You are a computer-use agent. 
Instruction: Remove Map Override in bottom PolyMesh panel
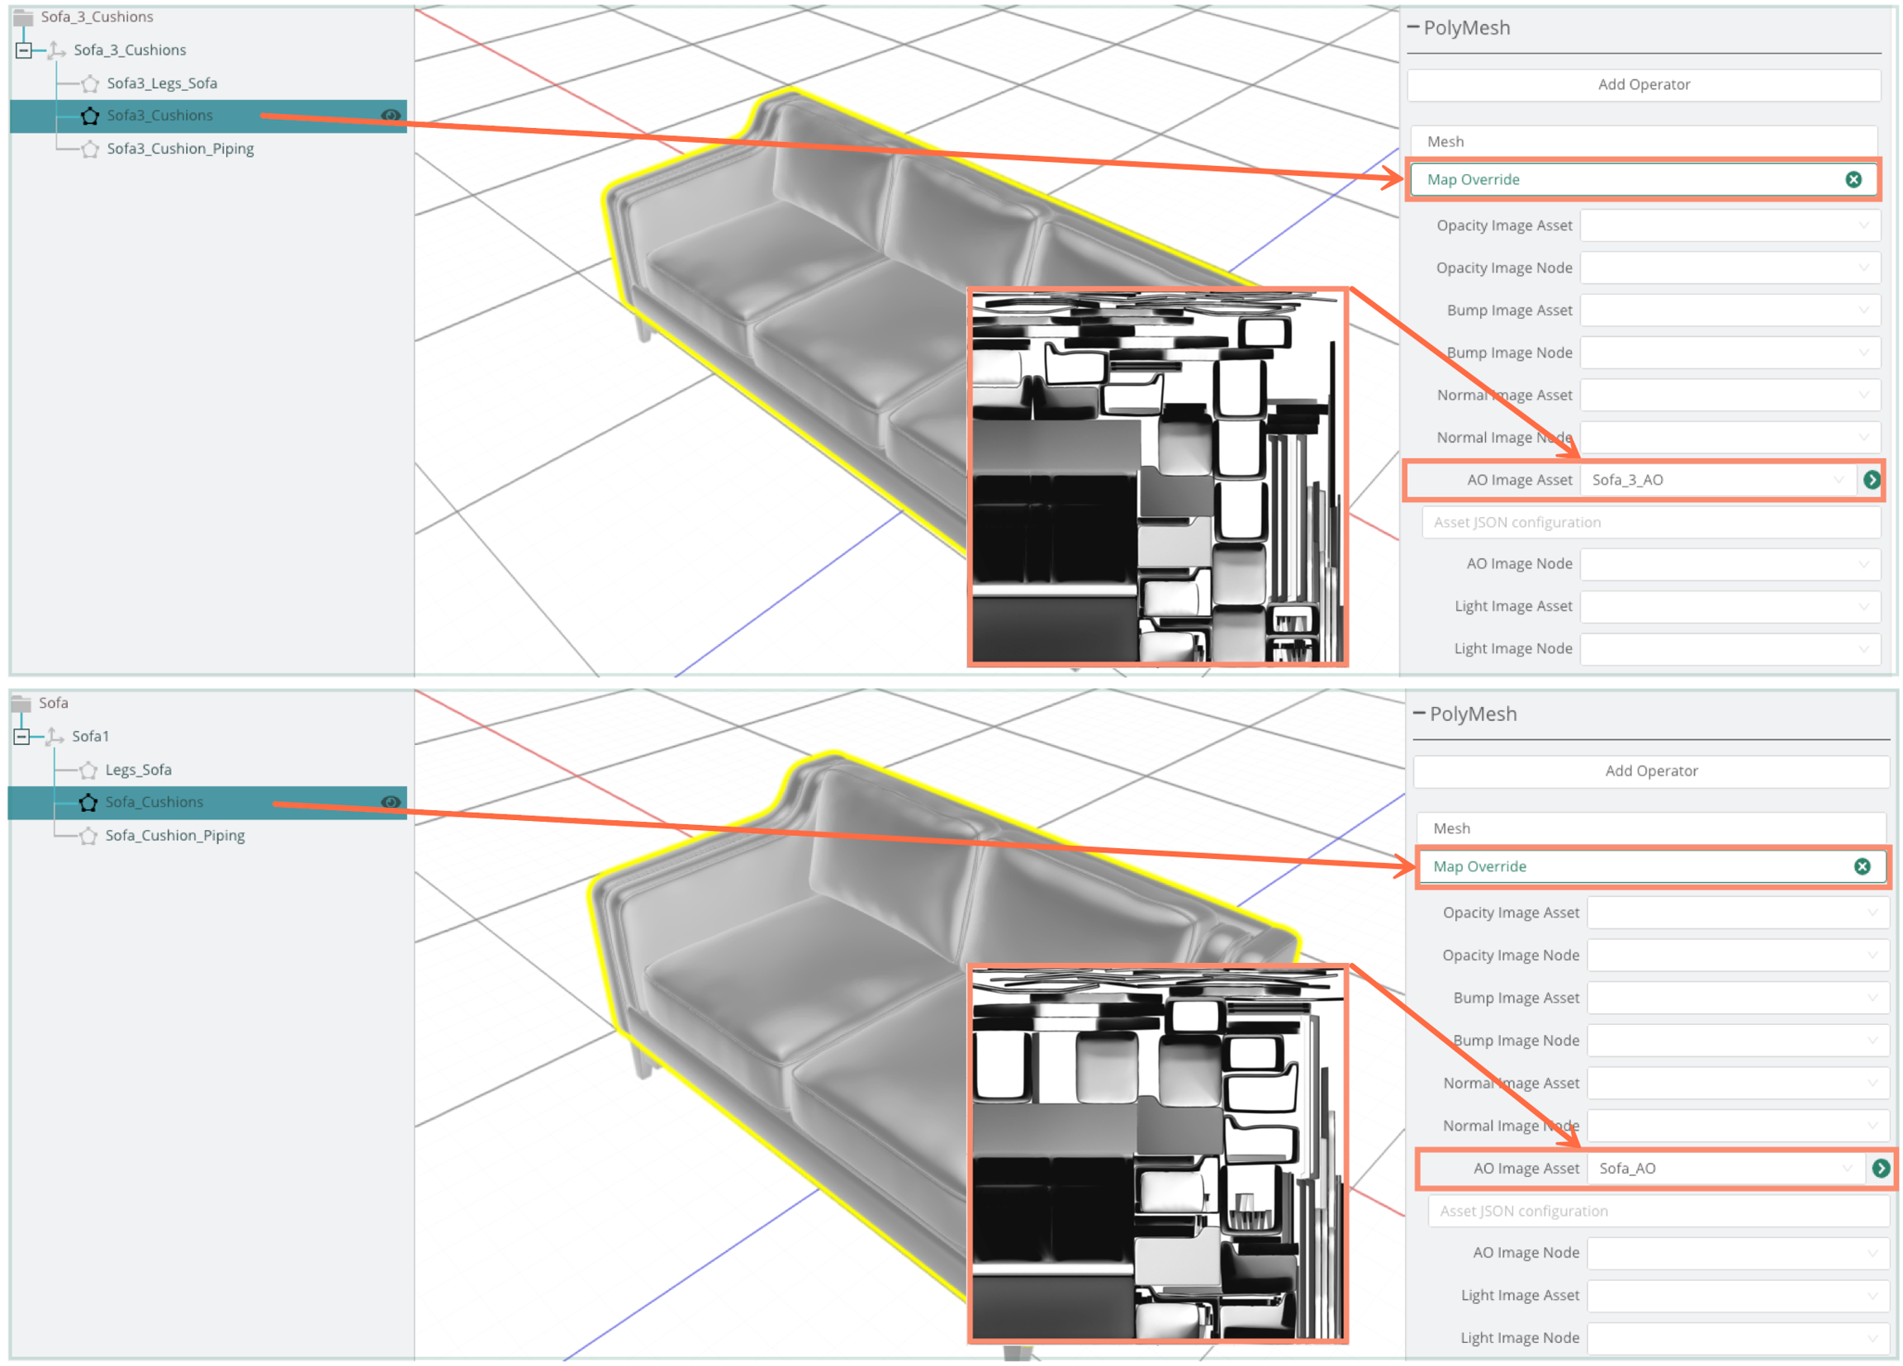[x=1862, y=866]
